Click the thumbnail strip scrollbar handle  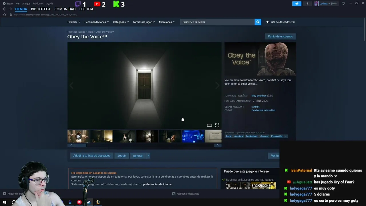point(81,145)
